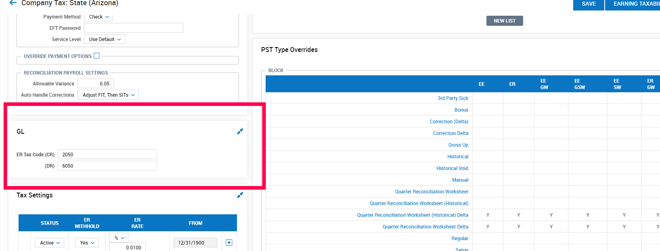Click the FROM column header

click(195, 223)
